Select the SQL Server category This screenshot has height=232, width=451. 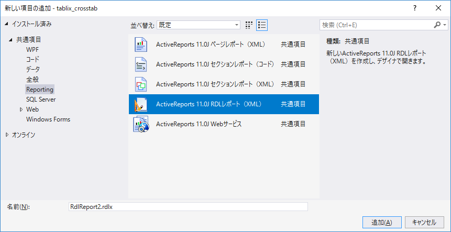pyautogui.click(x=41, y=100)
